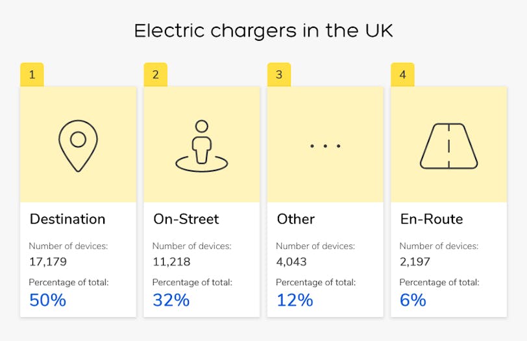The height and width of the screenshot is (341, 527).
Task: Click the location pin icon
Action: click(78, 145)
